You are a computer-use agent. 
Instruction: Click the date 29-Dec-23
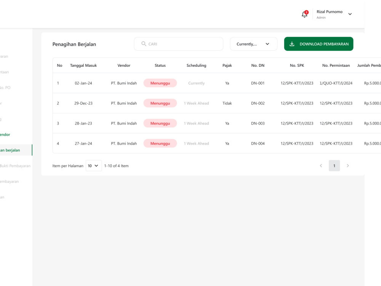83,103
